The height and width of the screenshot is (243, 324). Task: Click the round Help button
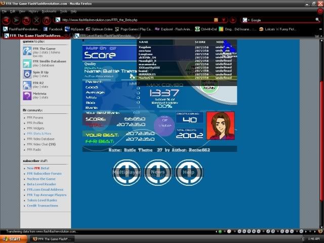188,172
